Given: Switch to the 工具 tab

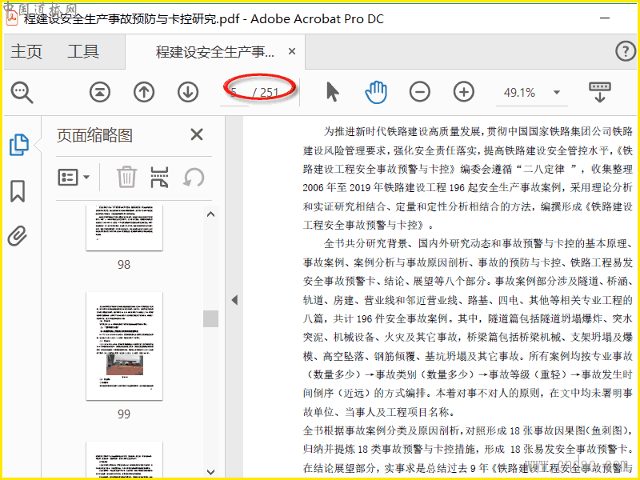Looking at the screenshot, I should pos(83,52).
